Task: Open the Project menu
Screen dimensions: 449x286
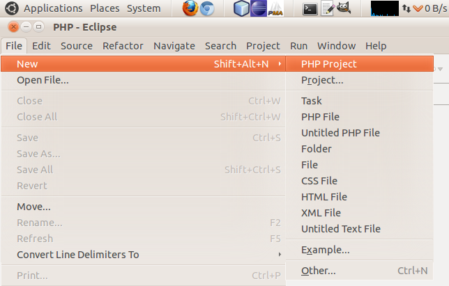Action: [263, 46]
